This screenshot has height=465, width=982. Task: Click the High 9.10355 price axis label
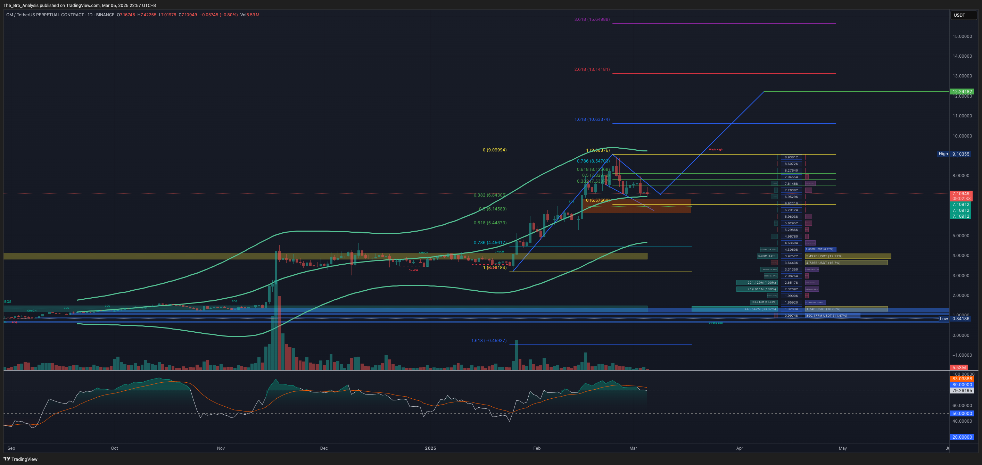point(954,154)
